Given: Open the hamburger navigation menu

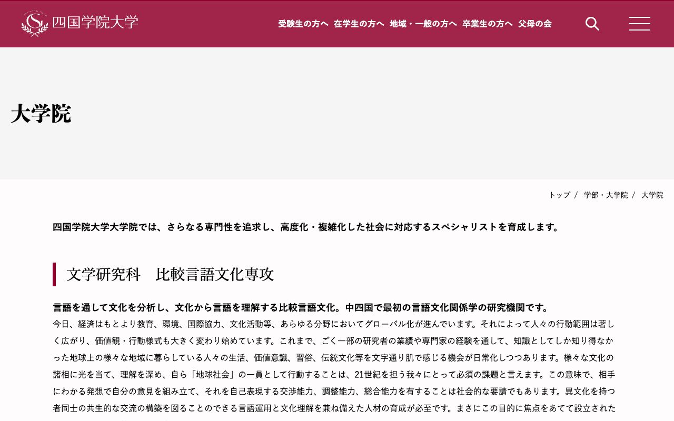Looking at the screenshot, I should [639, 23].
